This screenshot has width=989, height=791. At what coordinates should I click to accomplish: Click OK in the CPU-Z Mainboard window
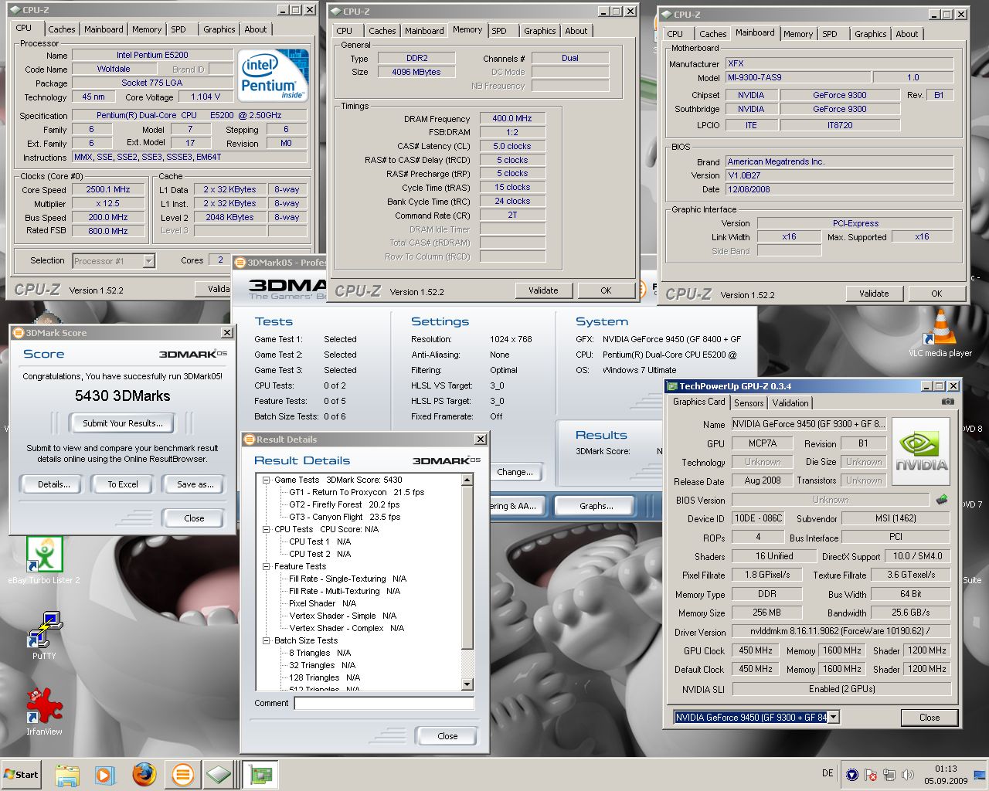[936, 294]
